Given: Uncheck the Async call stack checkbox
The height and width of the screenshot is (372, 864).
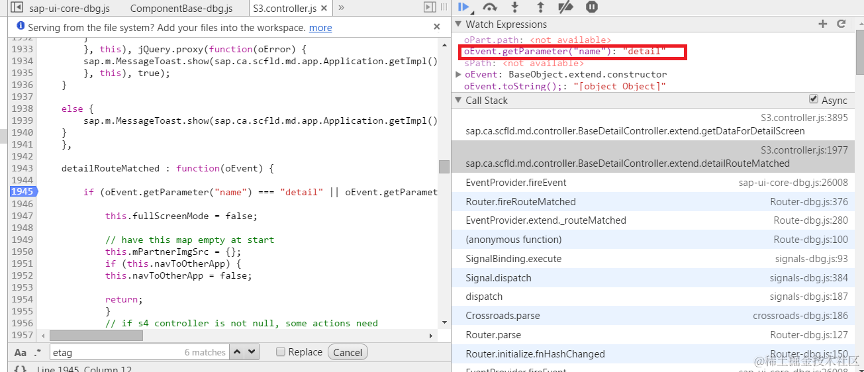Looking at the screenshot, I should [x=814, y=99].
